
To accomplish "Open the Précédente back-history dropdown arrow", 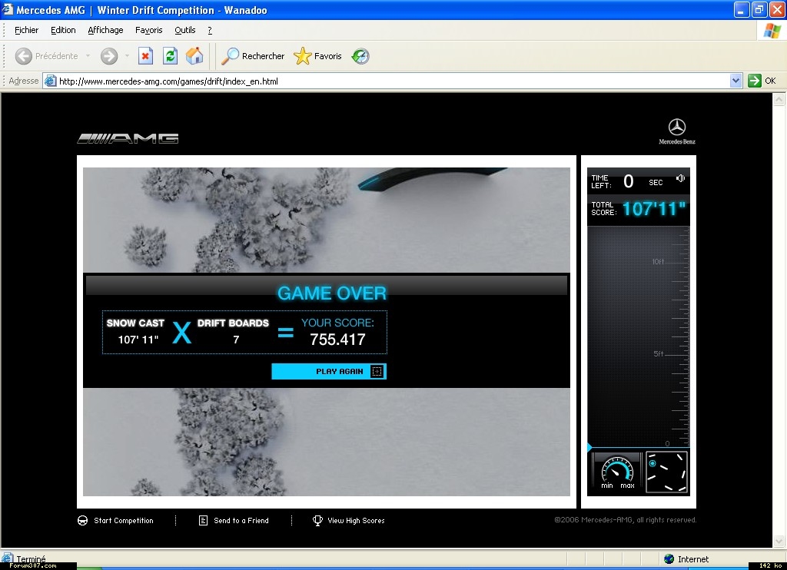I will click(88, 56).
